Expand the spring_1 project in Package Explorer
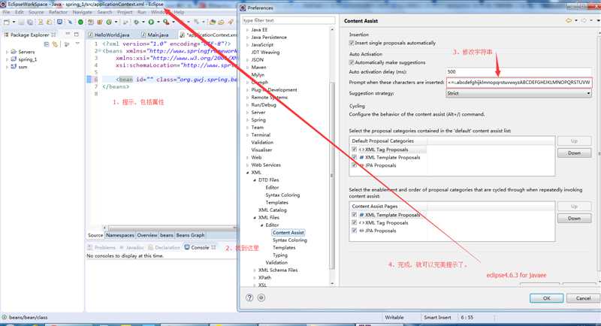This screenshot has height=326, width=601. click(x=7, y=59)
